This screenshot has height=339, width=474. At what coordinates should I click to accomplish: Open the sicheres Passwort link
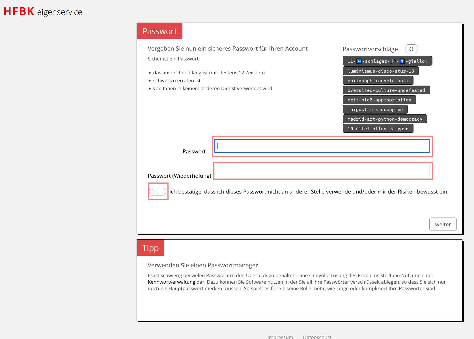232,49
